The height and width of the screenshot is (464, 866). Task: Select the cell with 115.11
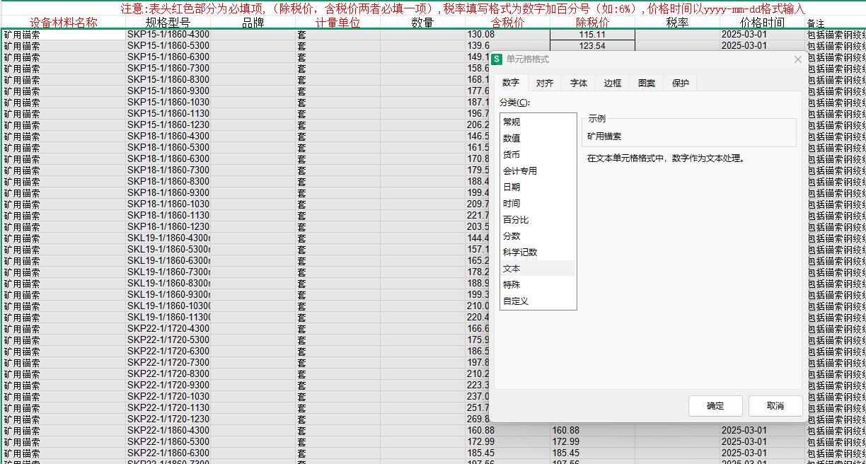pos(592,35)
